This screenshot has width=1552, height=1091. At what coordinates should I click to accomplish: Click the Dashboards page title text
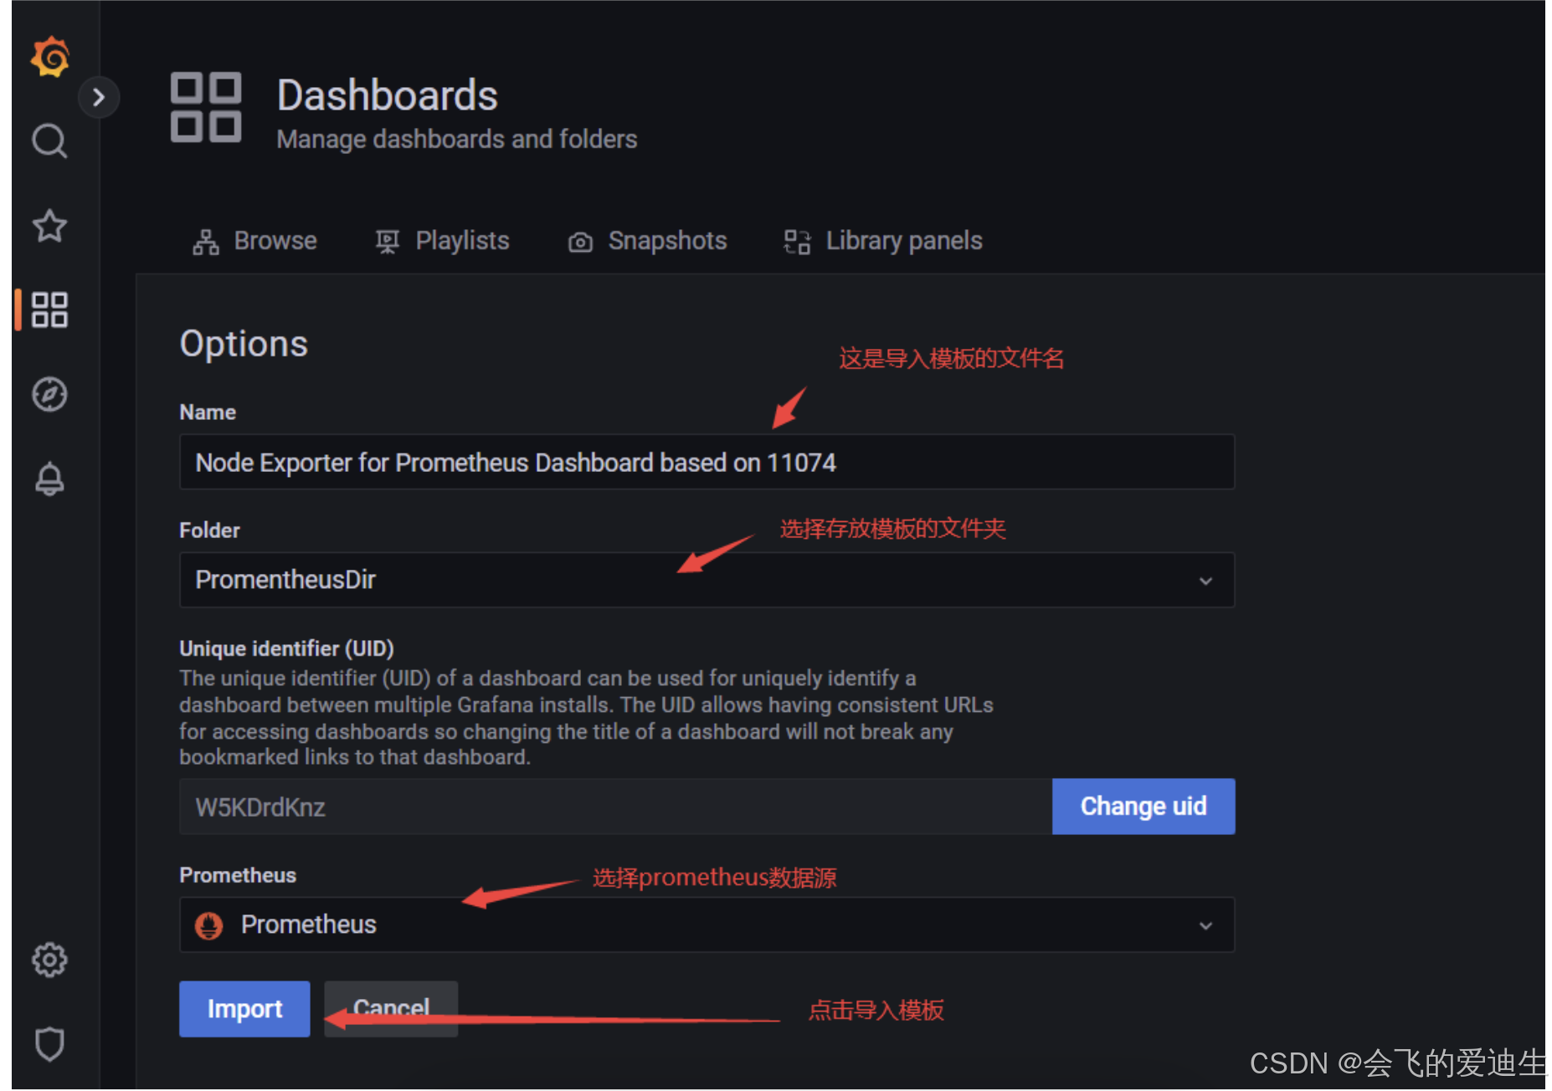388,95
